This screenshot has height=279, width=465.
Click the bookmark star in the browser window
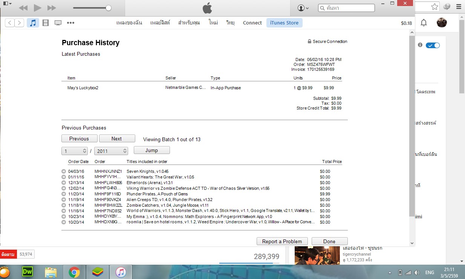tap(435, 7)
